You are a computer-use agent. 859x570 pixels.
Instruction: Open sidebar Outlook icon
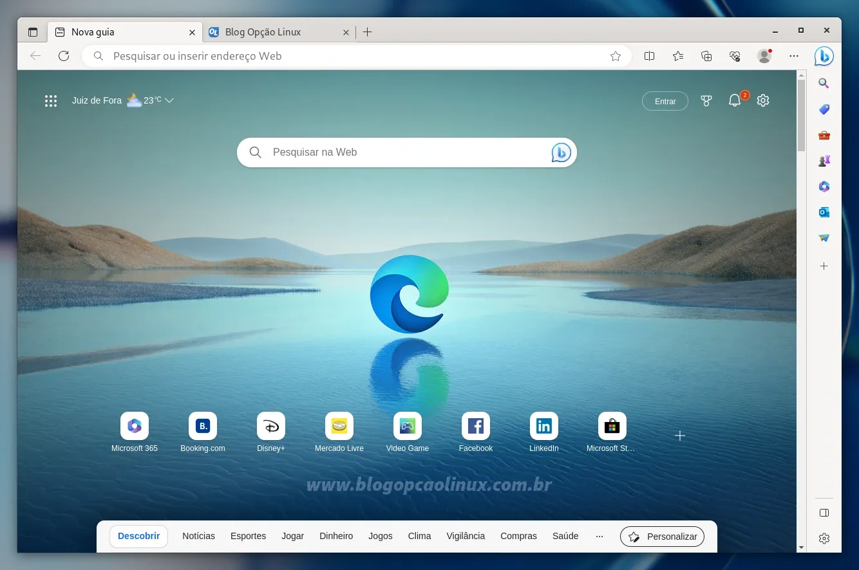824,212
